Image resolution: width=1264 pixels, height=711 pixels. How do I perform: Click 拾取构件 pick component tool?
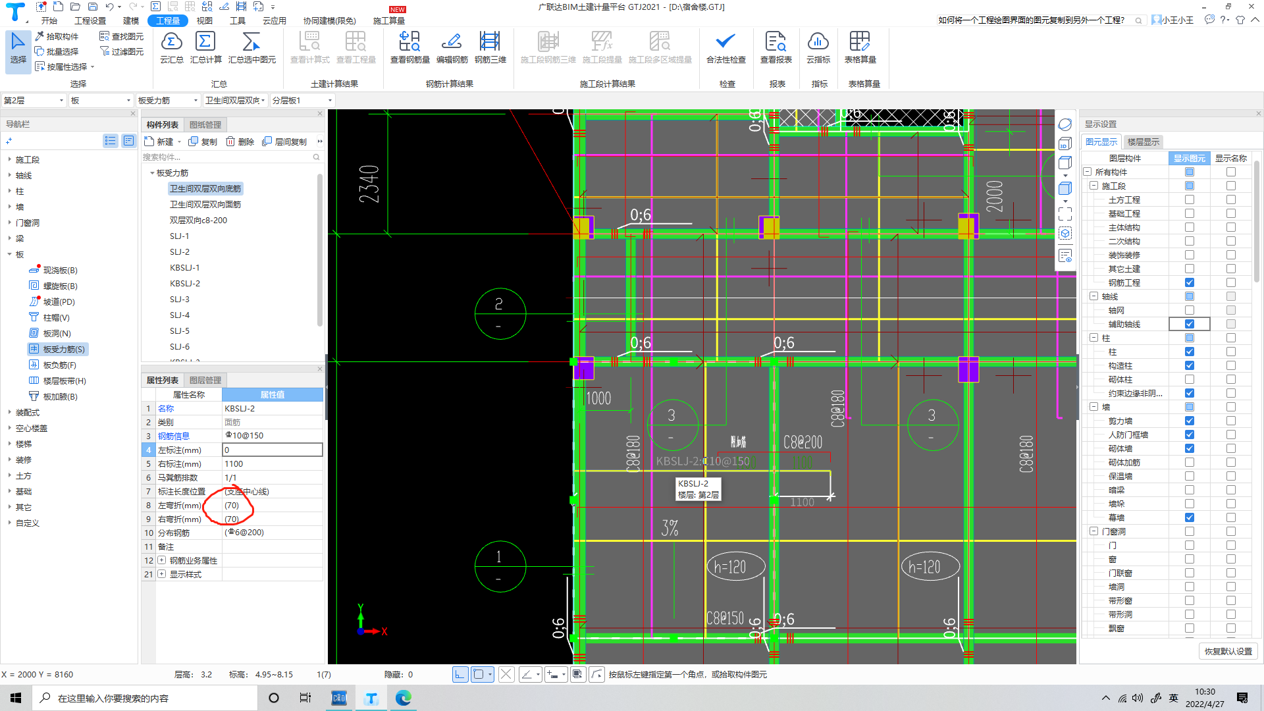tap(57, 36)
